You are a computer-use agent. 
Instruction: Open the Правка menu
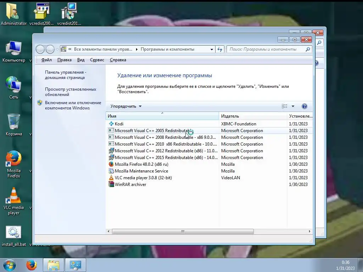click(65, 60)
